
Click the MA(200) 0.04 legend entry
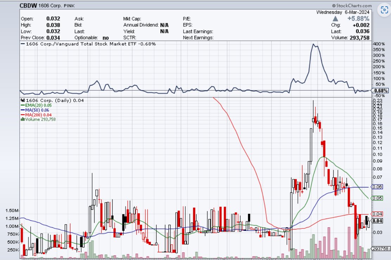(36, 115)
